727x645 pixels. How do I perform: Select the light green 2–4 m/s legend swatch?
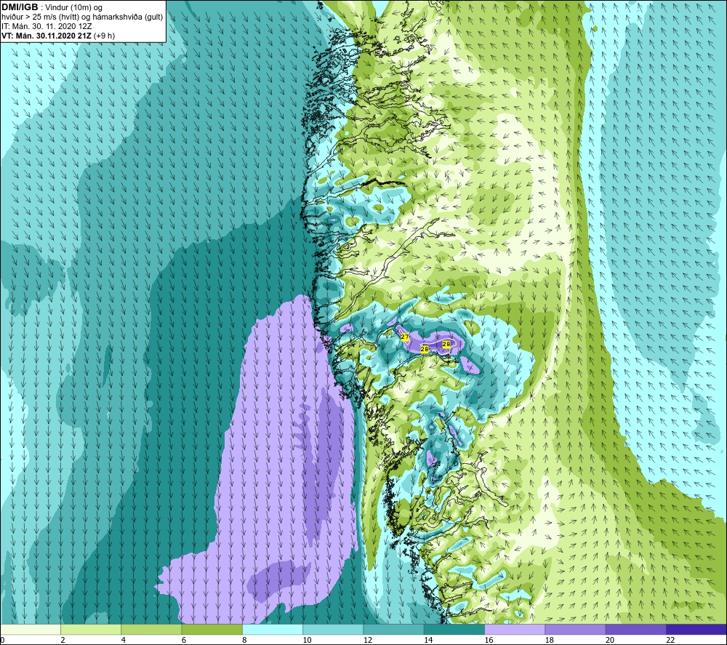pyautogui.click(x=91, y=629)
